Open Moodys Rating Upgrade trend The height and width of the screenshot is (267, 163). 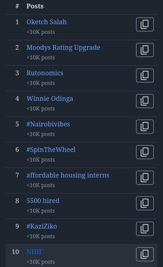point(63,47)
